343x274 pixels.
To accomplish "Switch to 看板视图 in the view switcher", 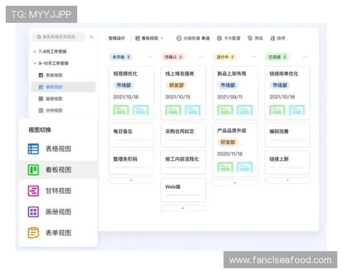I will (58, 170).
